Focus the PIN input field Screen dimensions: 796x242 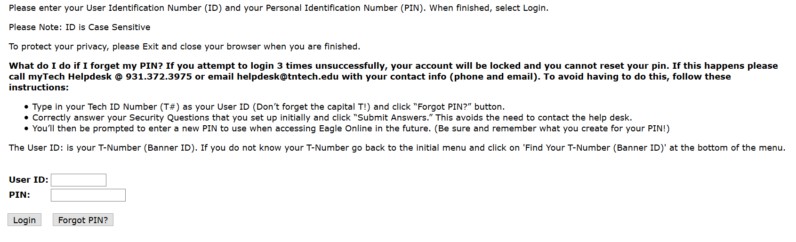pyautogui.click(x=88, y=195)
